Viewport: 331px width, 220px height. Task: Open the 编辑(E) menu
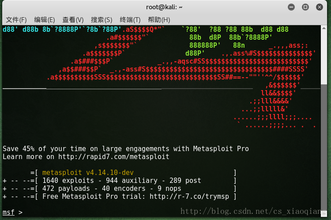click(45, 20)
